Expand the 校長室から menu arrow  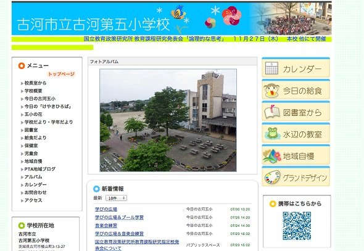[x=22, y=83]
